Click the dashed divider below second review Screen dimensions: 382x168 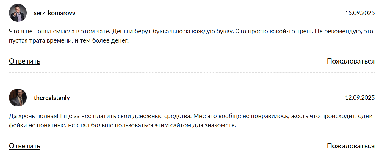coord(192,157)
